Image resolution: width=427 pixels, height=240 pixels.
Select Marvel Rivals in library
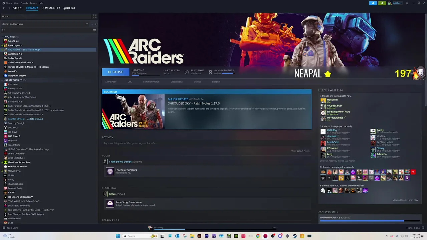(x=15, y=171)
